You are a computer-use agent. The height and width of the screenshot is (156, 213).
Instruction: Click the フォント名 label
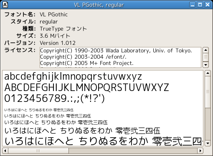(20, 14)
